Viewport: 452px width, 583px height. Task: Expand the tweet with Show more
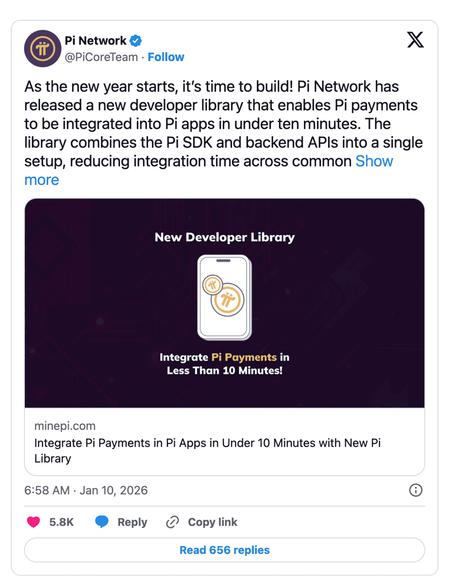374,161
